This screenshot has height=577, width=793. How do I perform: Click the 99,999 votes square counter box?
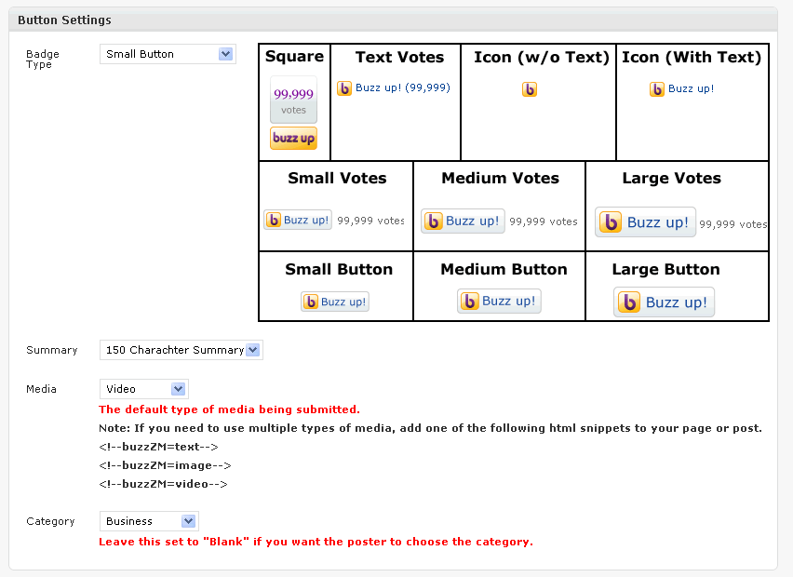click(x=293, y=100)
